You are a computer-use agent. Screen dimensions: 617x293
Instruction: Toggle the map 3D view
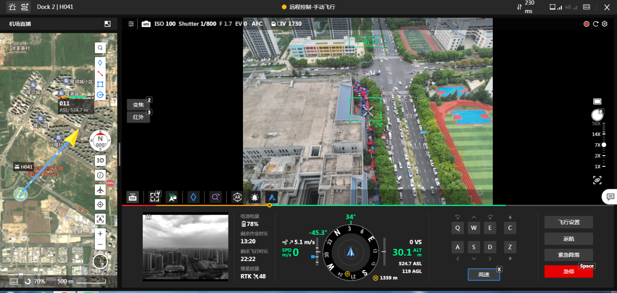[100, 160]
